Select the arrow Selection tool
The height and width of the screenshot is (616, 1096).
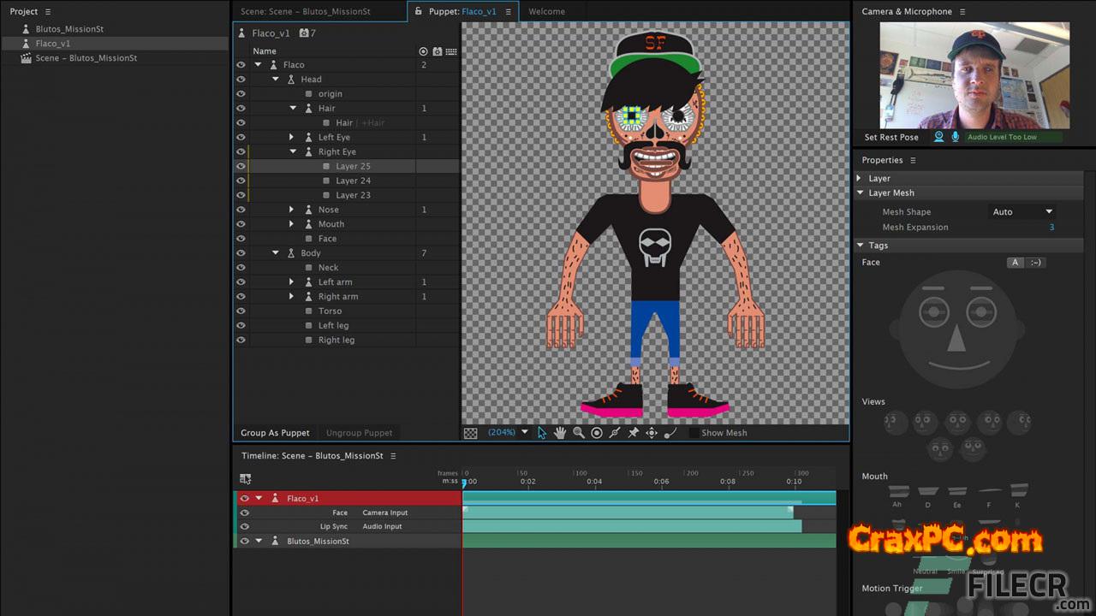pos(542,433)
